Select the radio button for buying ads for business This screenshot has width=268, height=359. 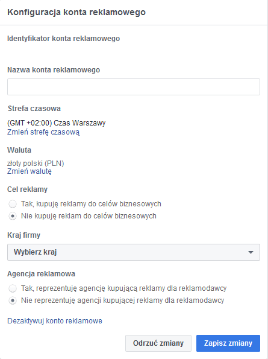[x=13, y=204]
